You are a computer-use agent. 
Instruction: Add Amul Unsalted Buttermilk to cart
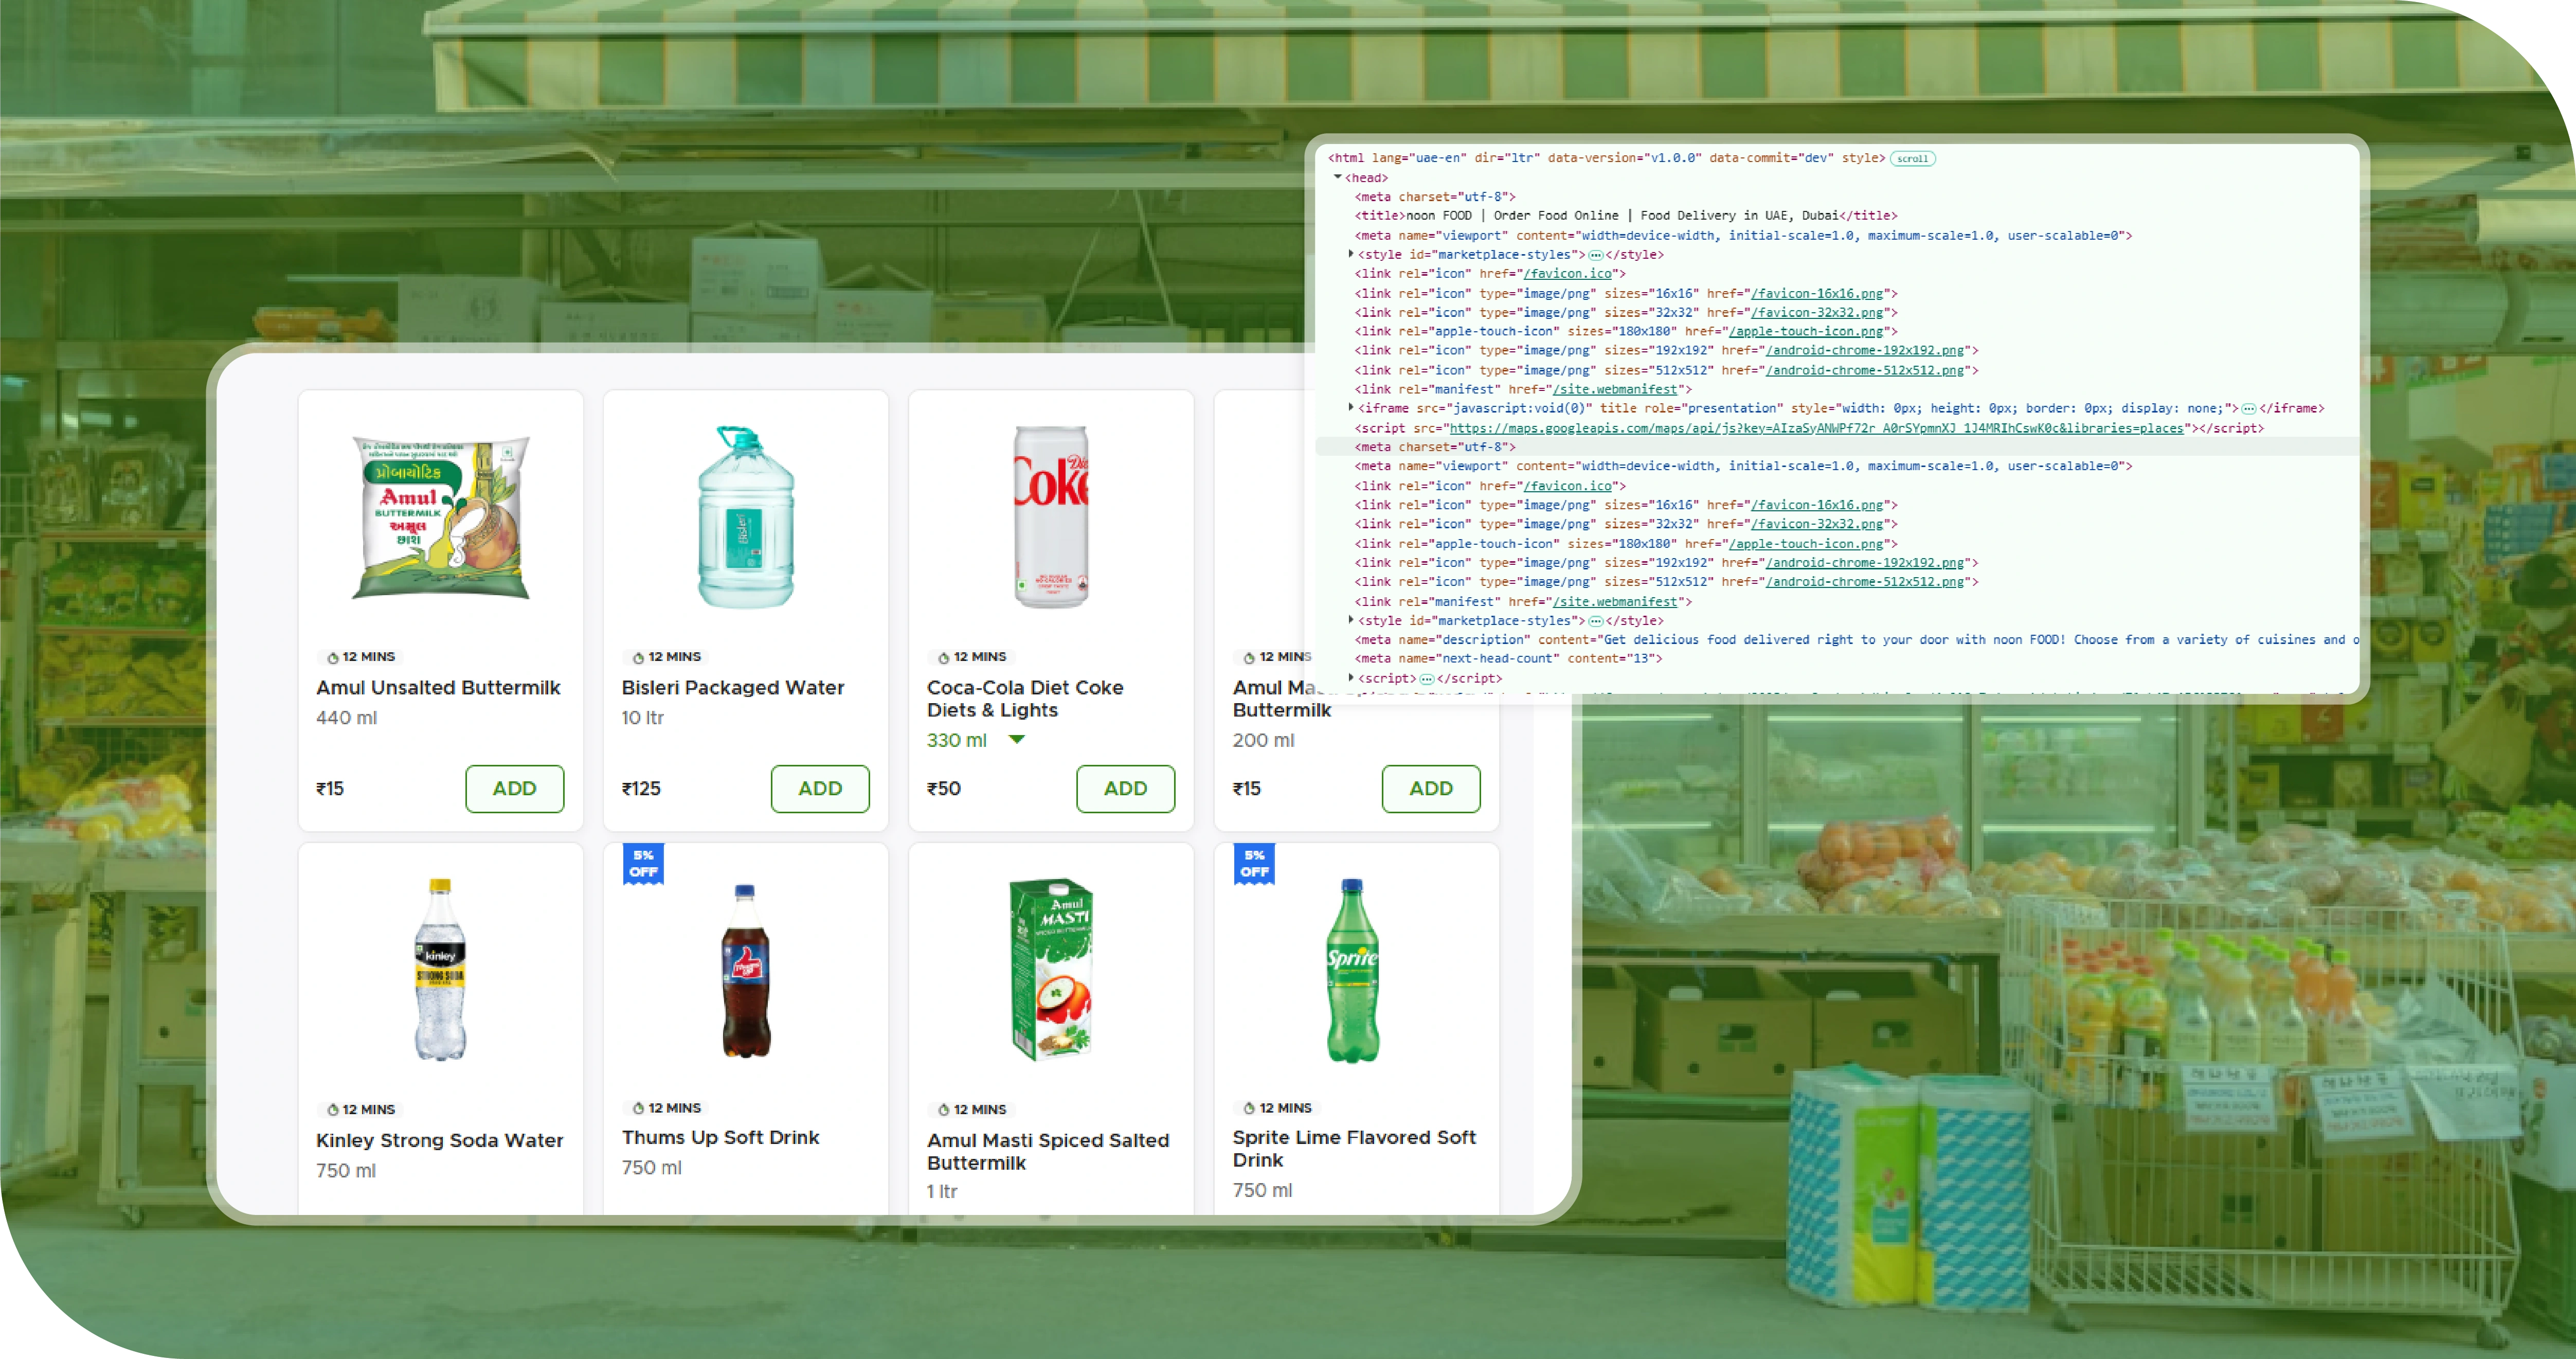pyautogui.click(x=514, y=788)
